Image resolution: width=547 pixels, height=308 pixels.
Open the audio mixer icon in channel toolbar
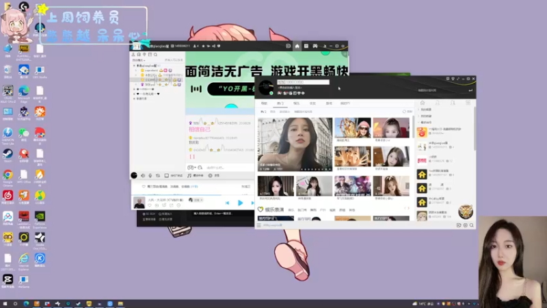point(158,176)
